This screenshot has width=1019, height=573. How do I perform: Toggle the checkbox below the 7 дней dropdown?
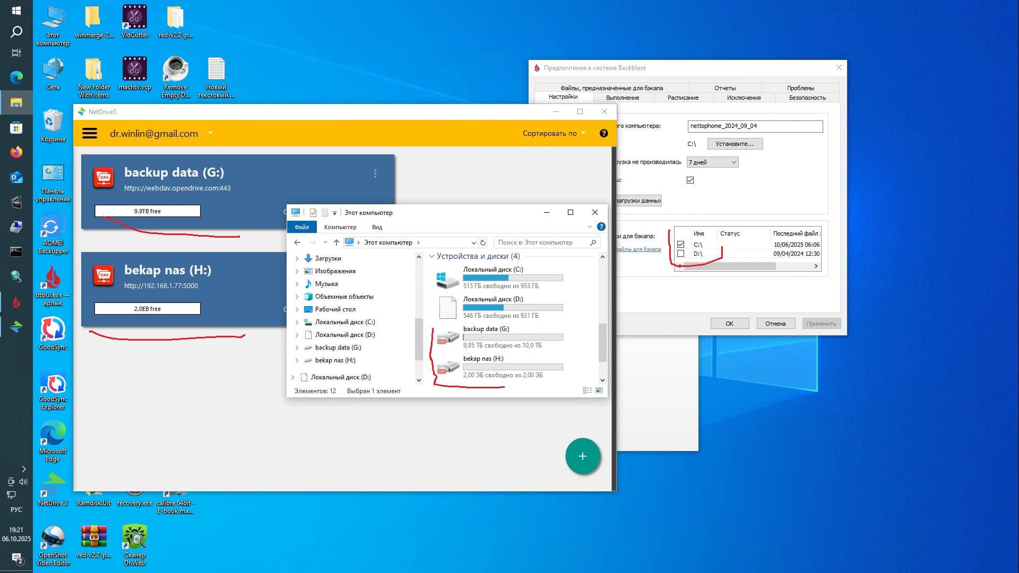[690, 180]
